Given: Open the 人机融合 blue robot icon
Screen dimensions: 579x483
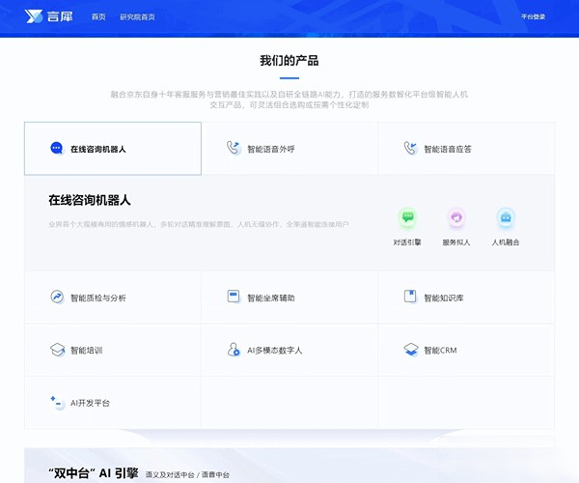Looking at the screenshot, I should [506, 218].
